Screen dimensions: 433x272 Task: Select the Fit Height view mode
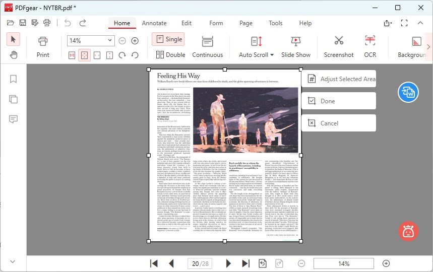pos(109,55)
